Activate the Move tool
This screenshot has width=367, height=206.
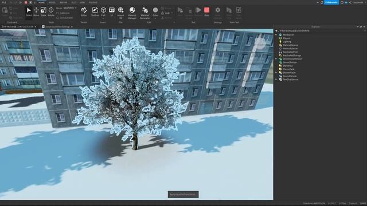(36, 11)
